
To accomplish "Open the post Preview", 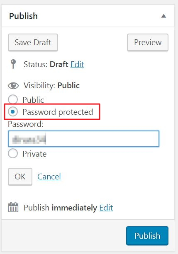I will (x=148, y=42).
